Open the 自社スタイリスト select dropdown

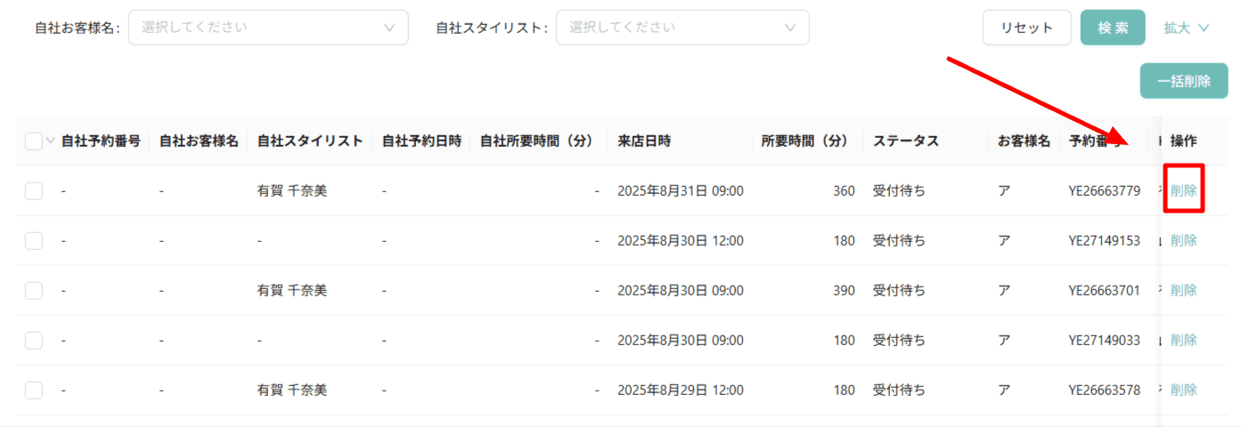coord(682,28)
